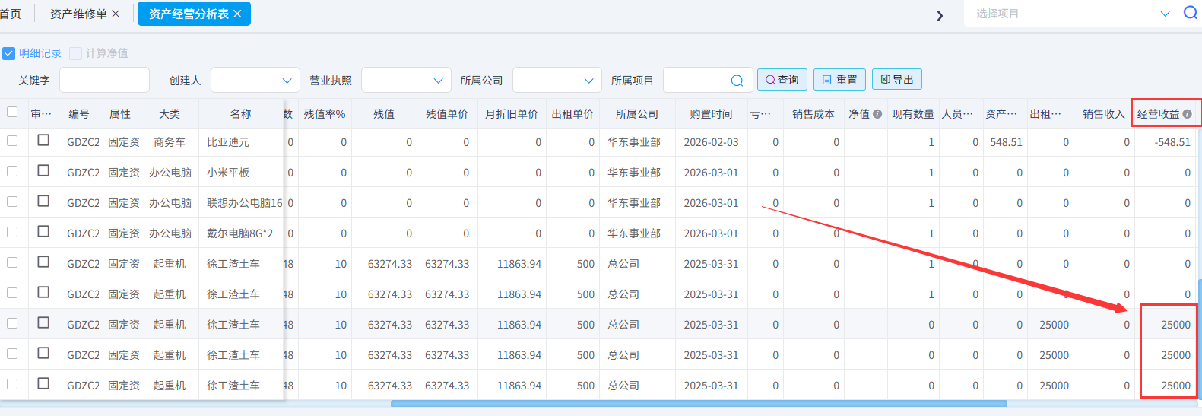The height and width of the screenshot is (416, 1202).
Task: Click the 残值单价 column header
Action: [447, 113]
